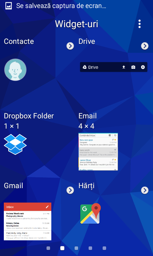The height and width of the screenshot is (256, 153).
Task: Tap the plus icon in Drive widget
Action: (x=143, y=67)
